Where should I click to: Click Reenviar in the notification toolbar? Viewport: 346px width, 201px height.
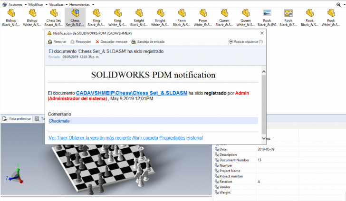coord(57,41)
